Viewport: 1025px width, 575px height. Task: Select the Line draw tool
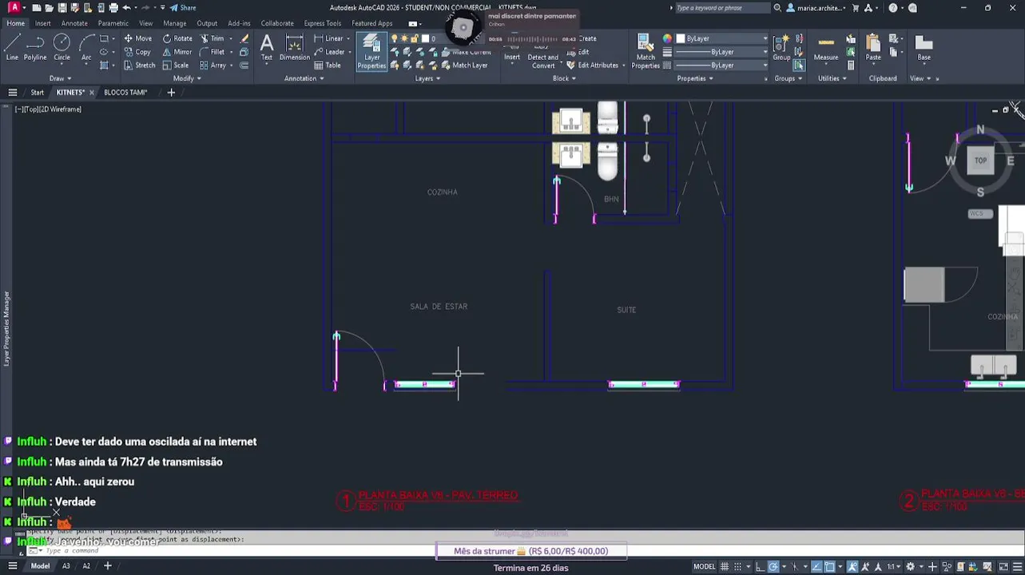[x=12, y=48]
